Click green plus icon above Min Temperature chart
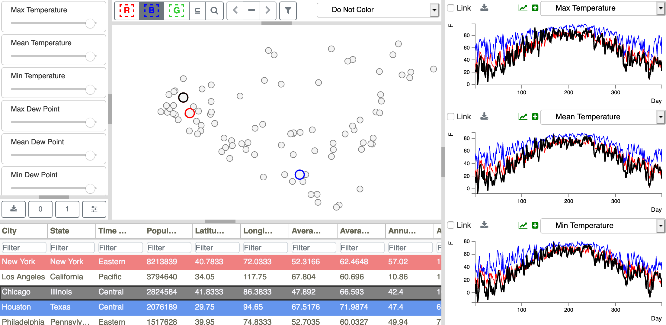This screenshot has height=325, width=666. tap(535, 225)
